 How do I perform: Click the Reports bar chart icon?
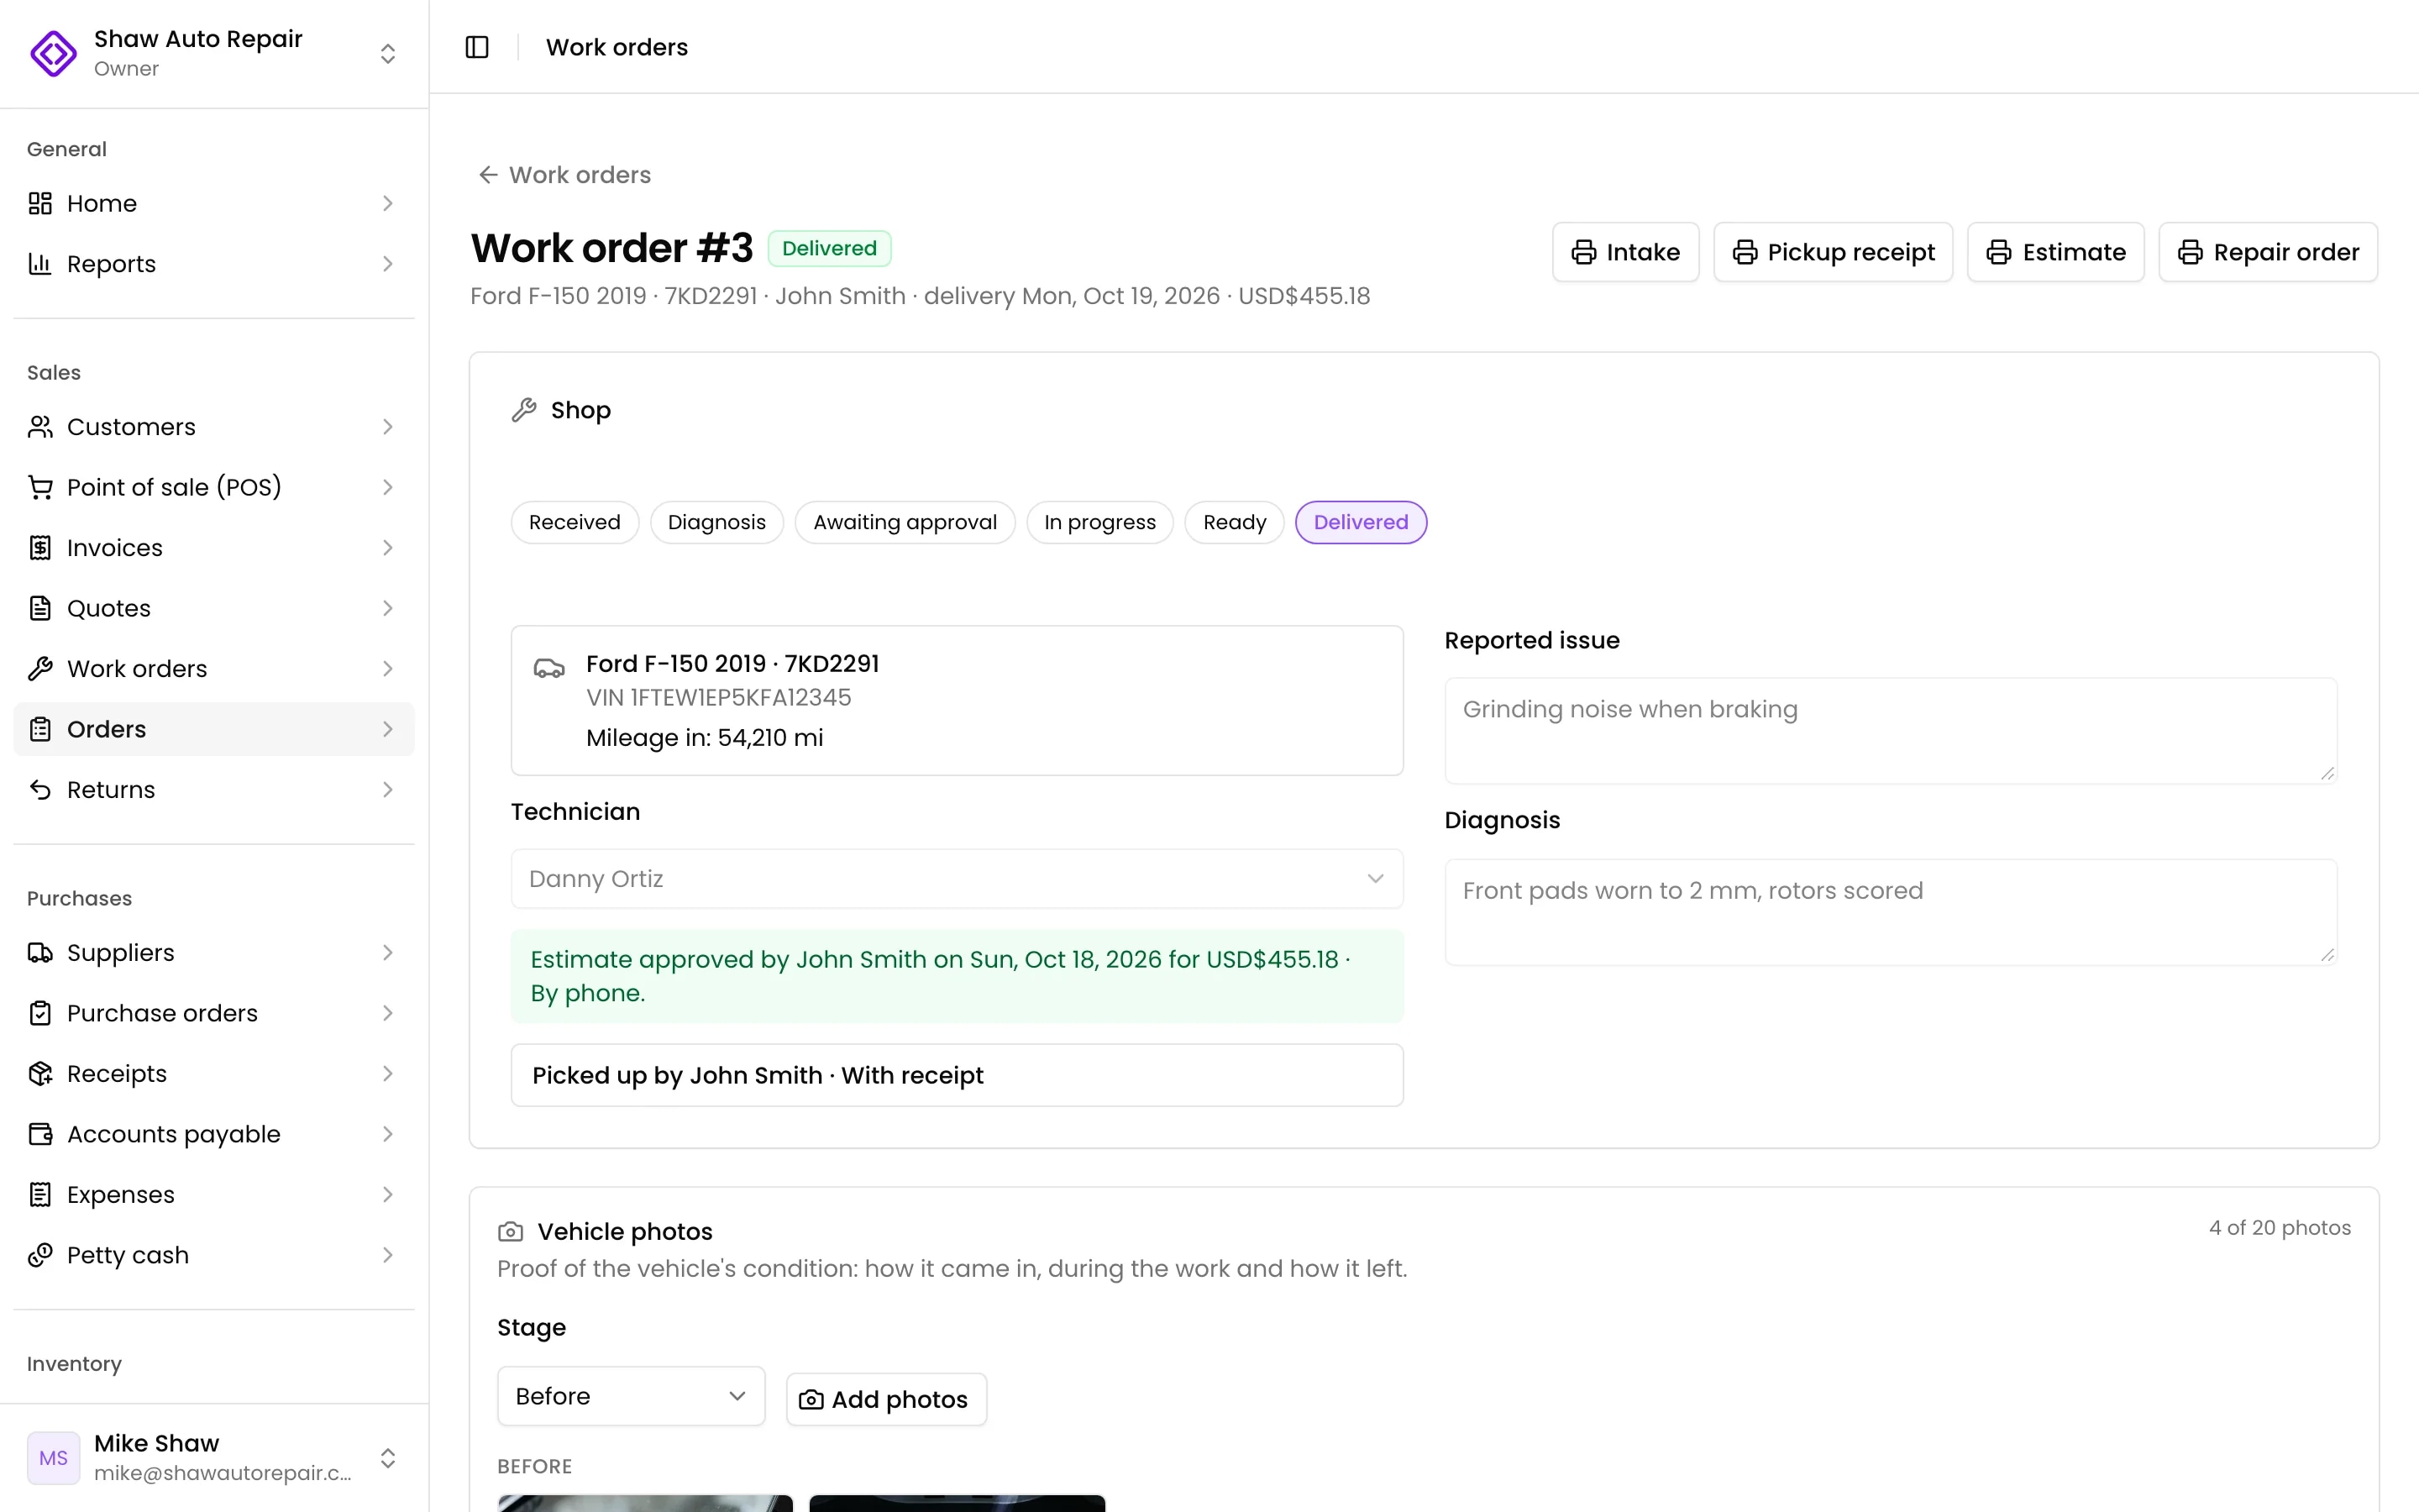40,264
